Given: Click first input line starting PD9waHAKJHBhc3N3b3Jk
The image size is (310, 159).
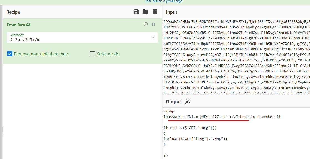Looking at the screenshot, I should coord(237,21).
